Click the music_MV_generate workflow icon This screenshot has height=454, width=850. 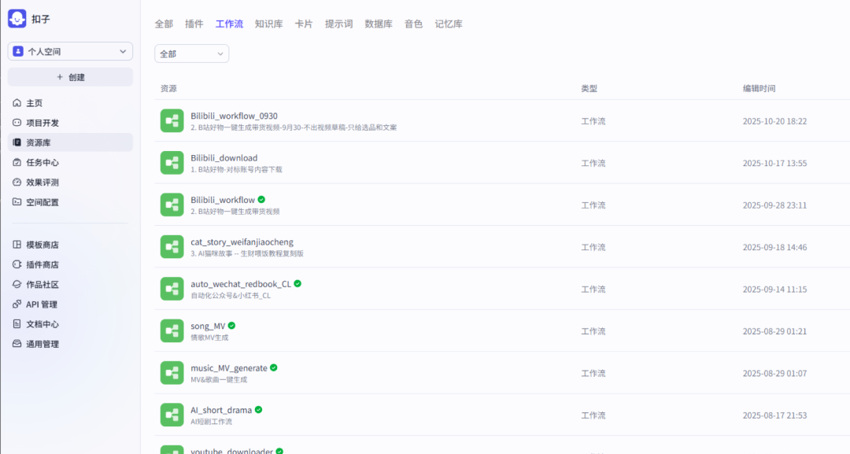point(172,373)
